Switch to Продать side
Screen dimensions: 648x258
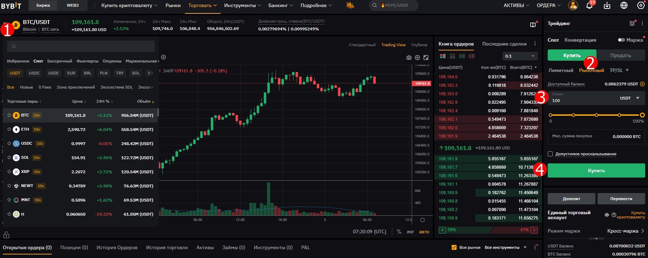[x=620, y=55]
